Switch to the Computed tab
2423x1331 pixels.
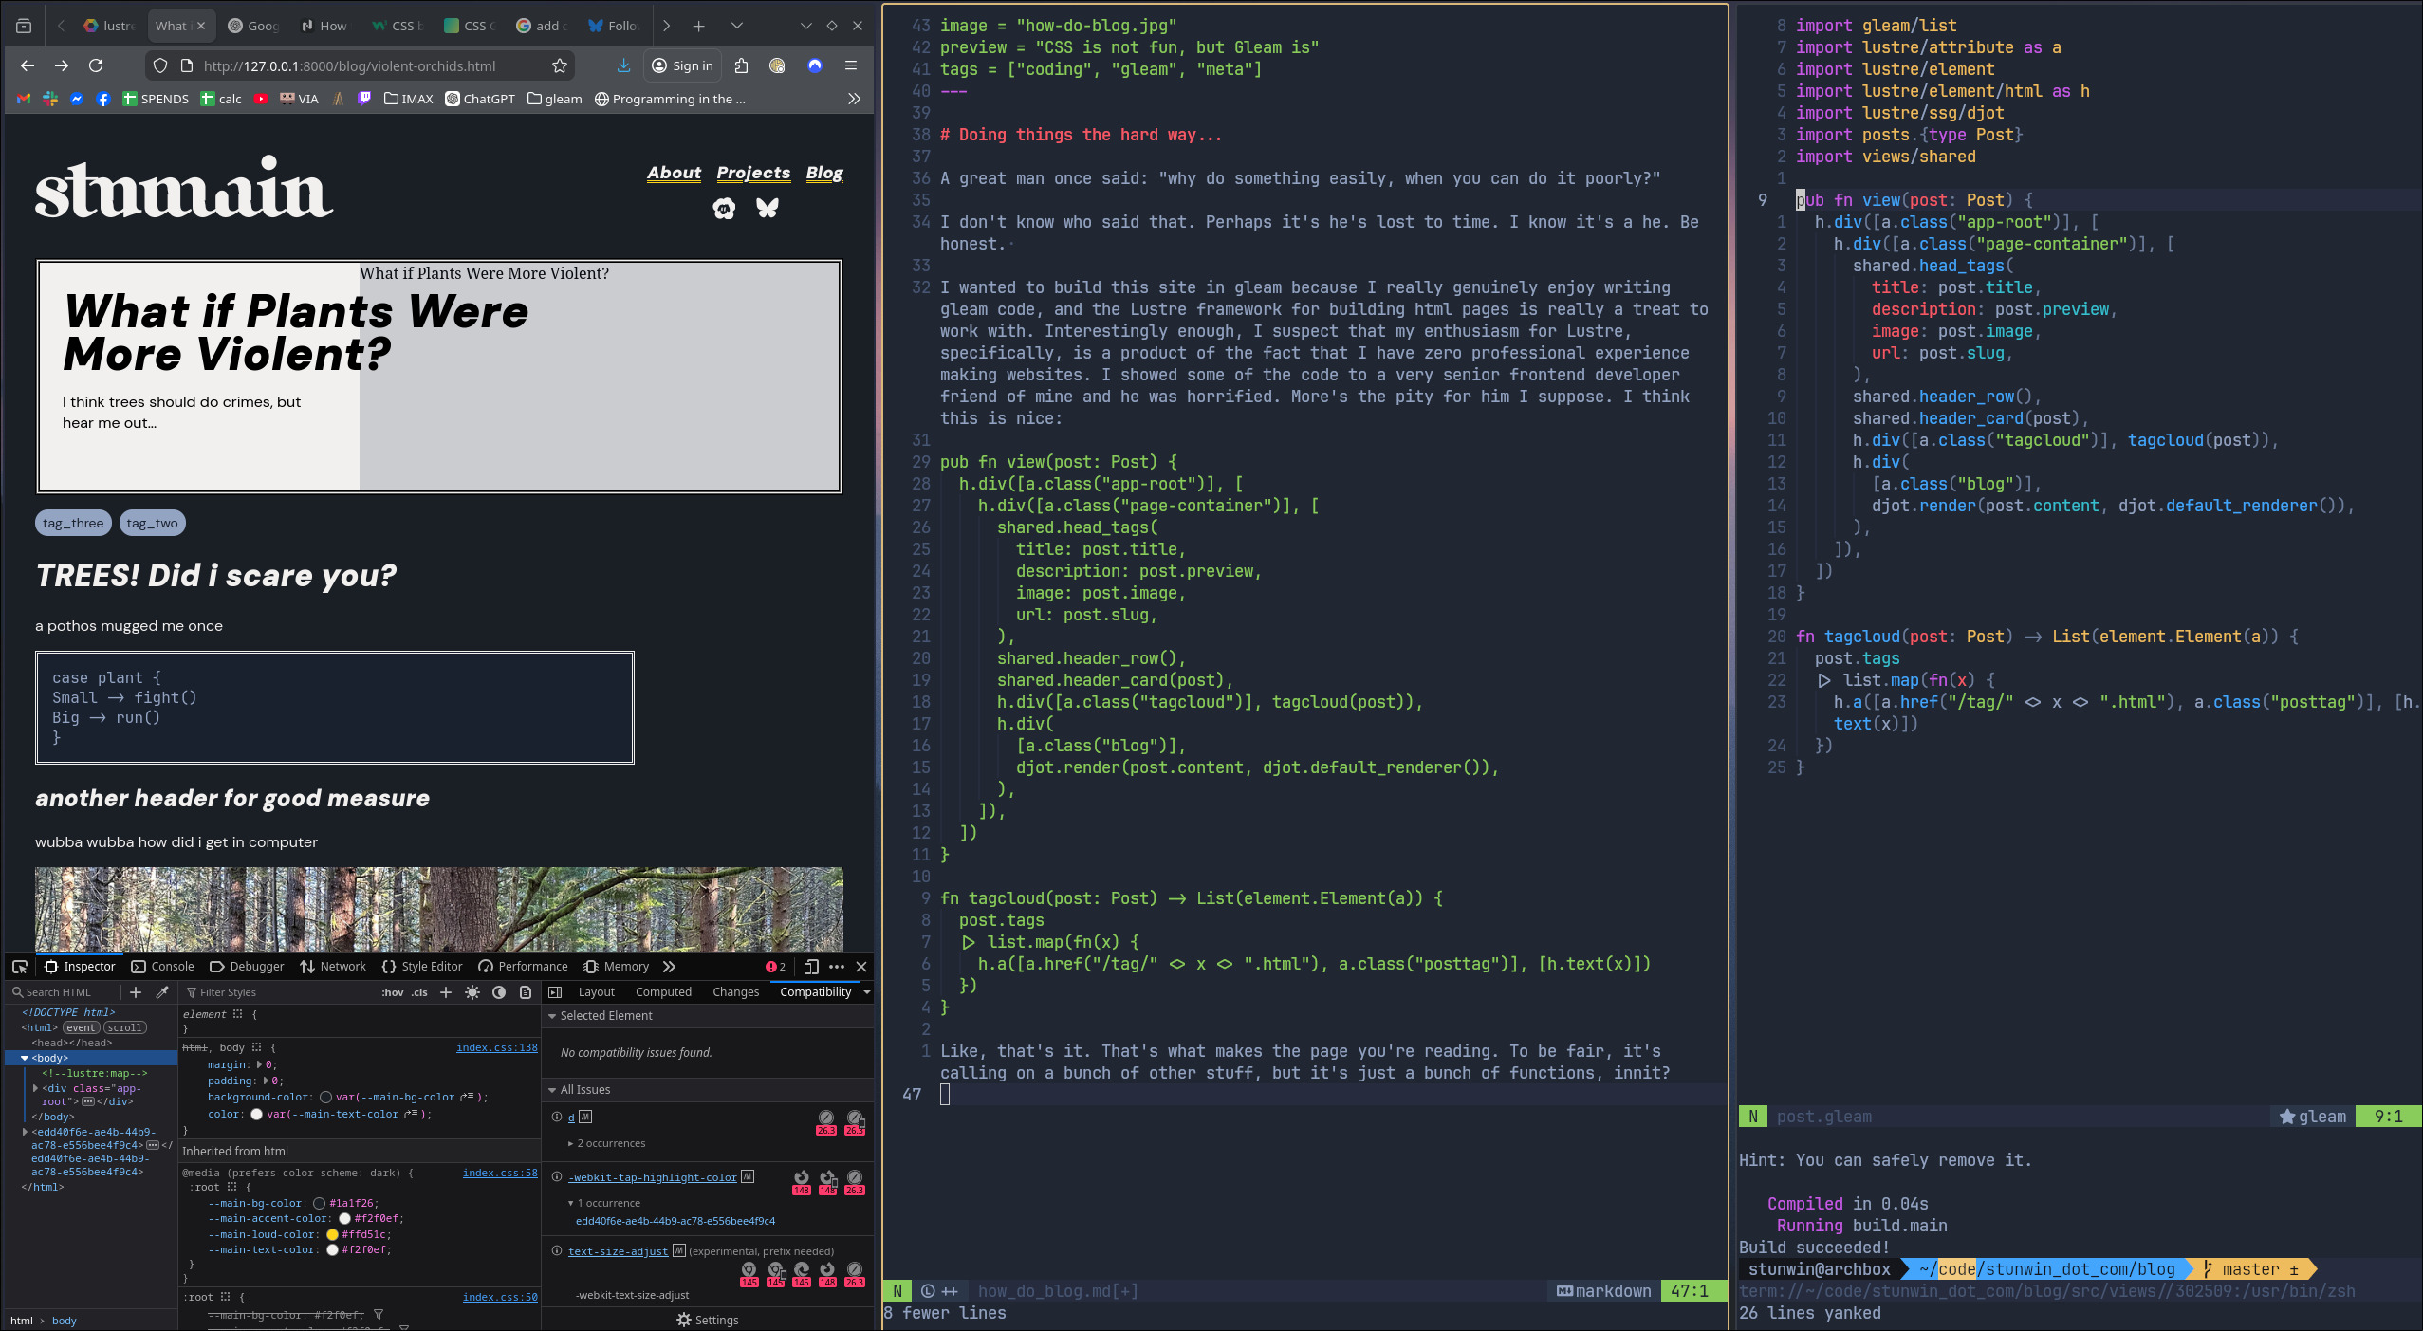(x=662, y=991)
